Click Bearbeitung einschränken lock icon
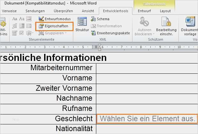 [x=166, y=22]
